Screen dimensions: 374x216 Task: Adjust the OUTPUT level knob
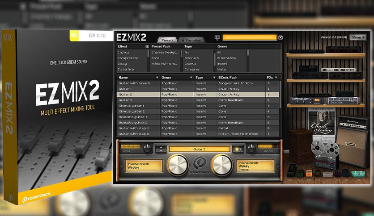tap(251, 149)
